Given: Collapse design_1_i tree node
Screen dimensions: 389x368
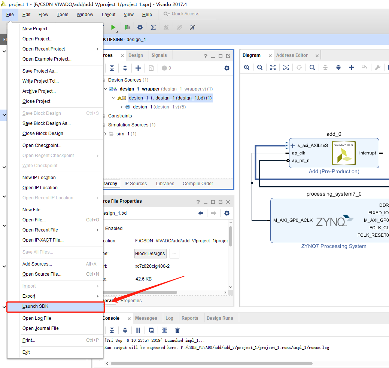Looking at the screenshot, I should point(114,98).
